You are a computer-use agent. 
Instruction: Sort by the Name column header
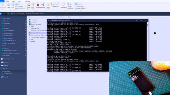(x=30, y=17)
